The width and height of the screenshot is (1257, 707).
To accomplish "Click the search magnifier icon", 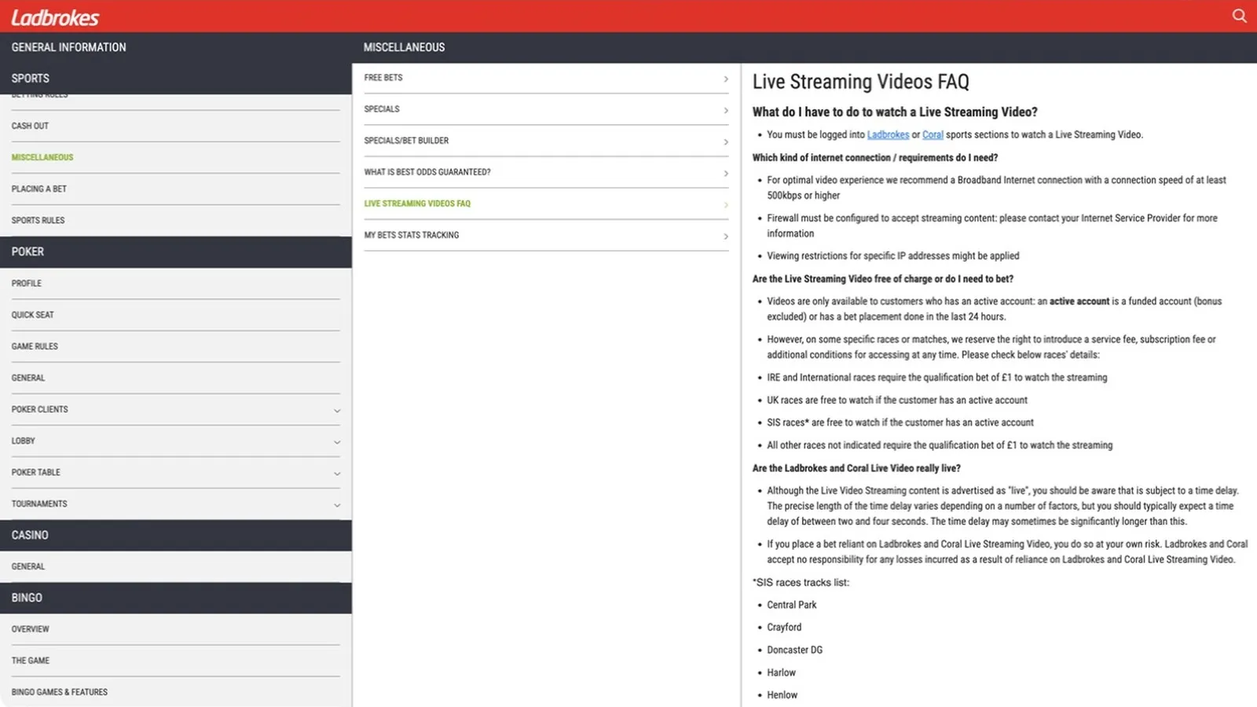I will 1239,16.
